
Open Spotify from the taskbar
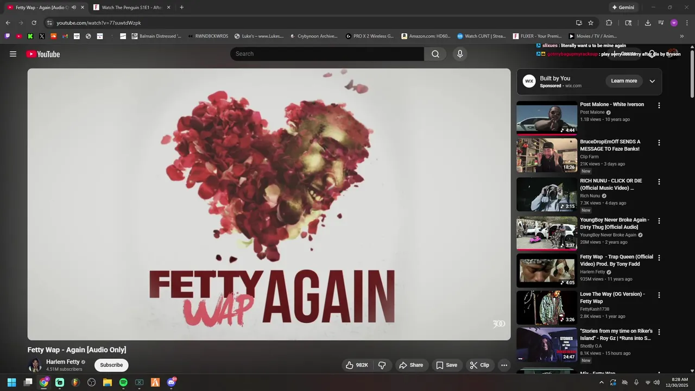pos(123,382)
